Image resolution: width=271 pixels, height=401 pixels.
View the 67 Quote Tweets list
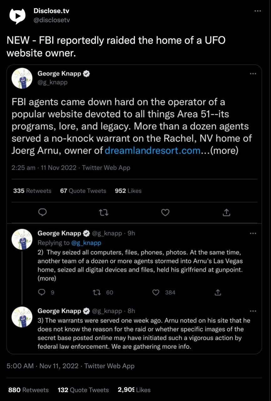coord(83,191)
